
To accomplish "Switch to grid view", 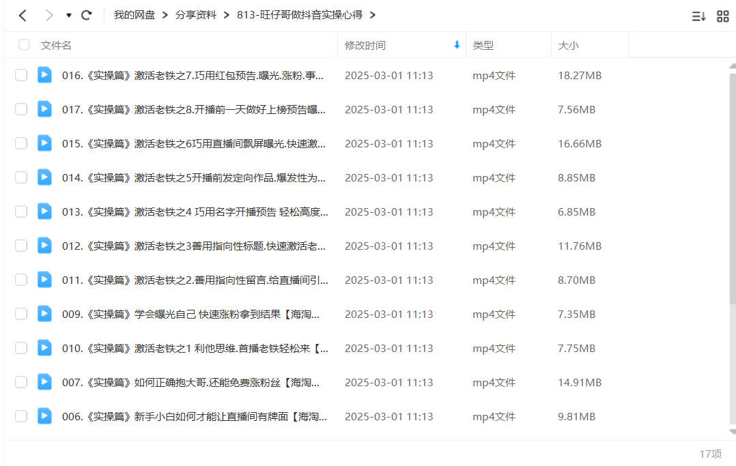I will 723,16.
